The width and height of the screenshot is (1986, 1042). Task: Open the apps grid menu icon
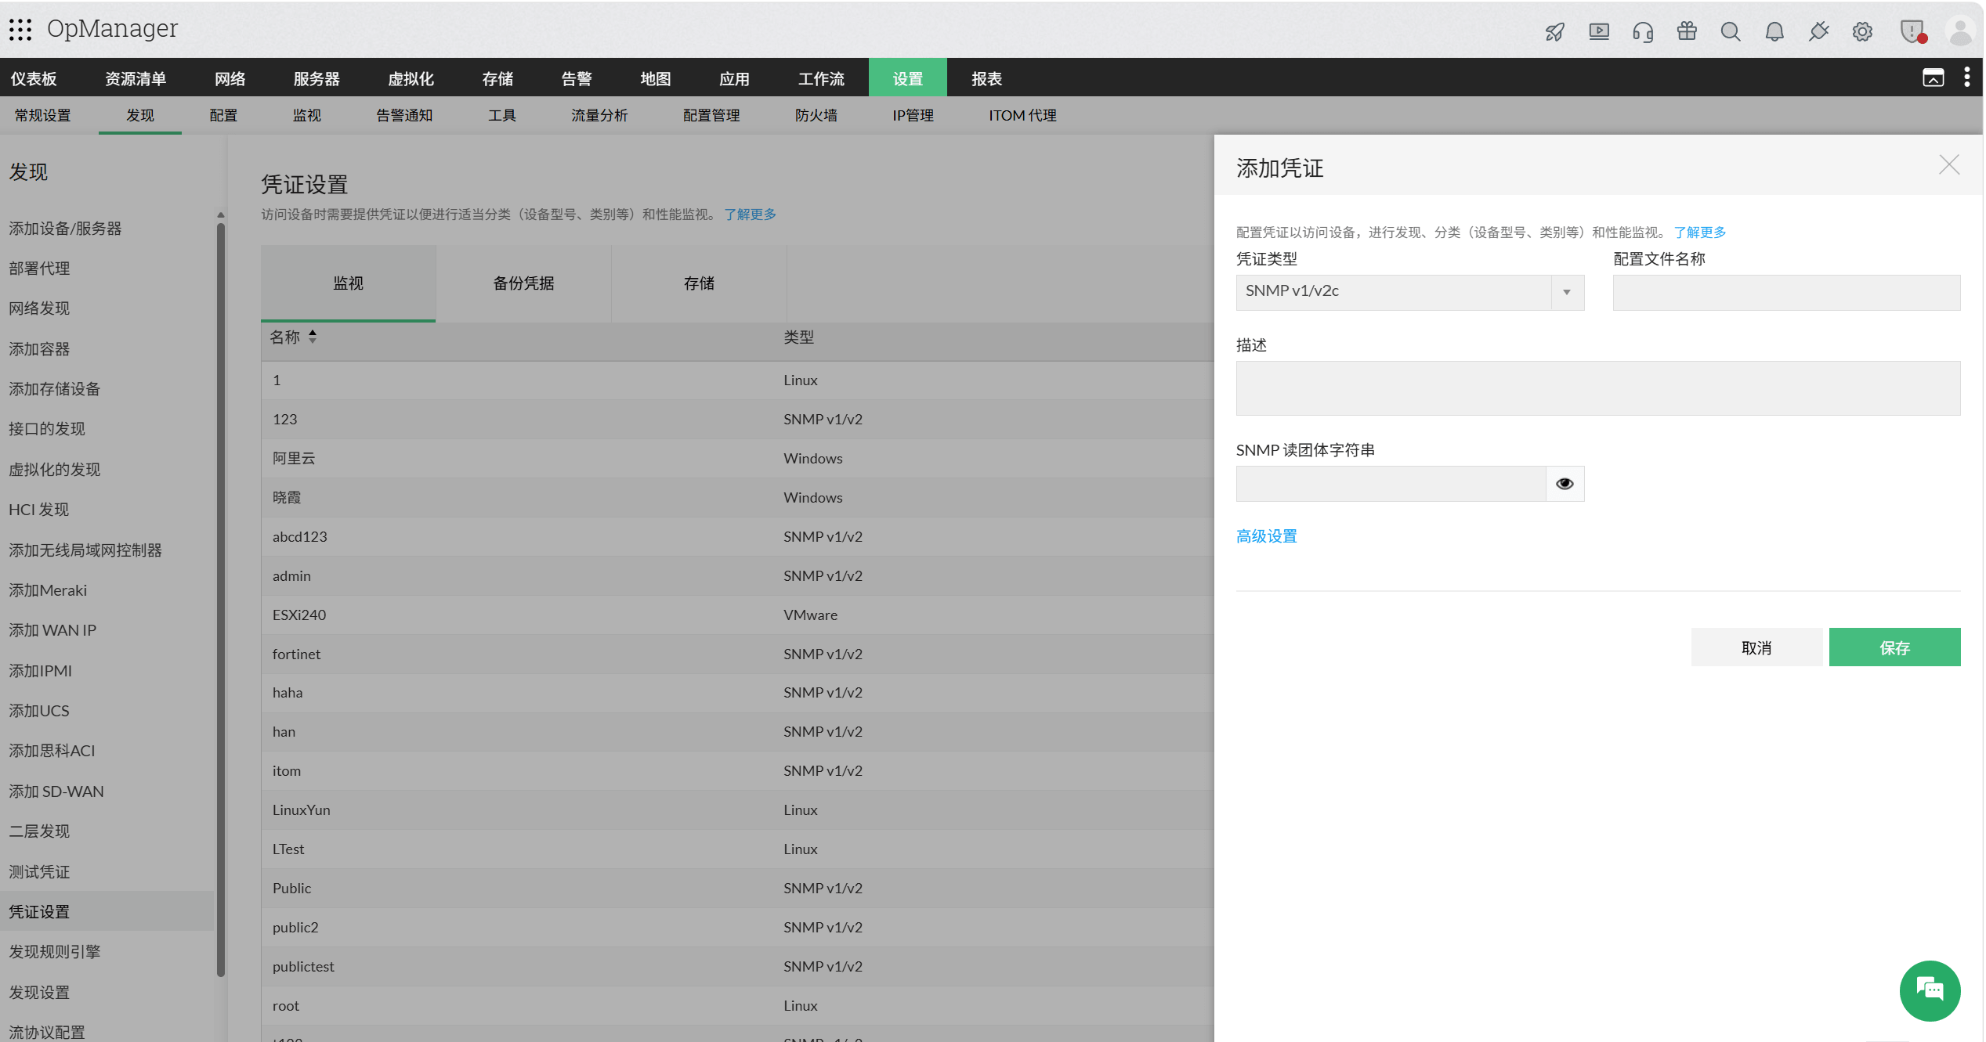[x=20, y=30]
